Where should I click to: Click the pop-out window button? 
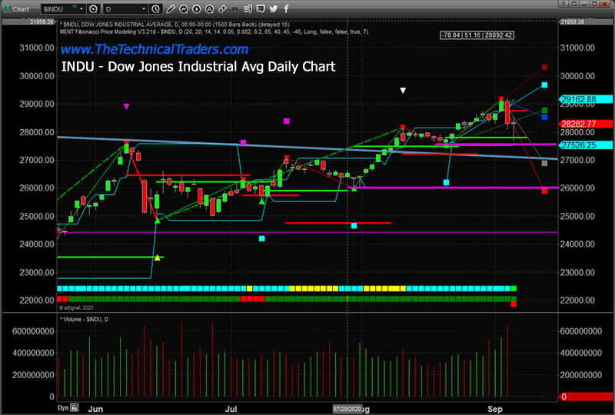click(x=573, y=4)
